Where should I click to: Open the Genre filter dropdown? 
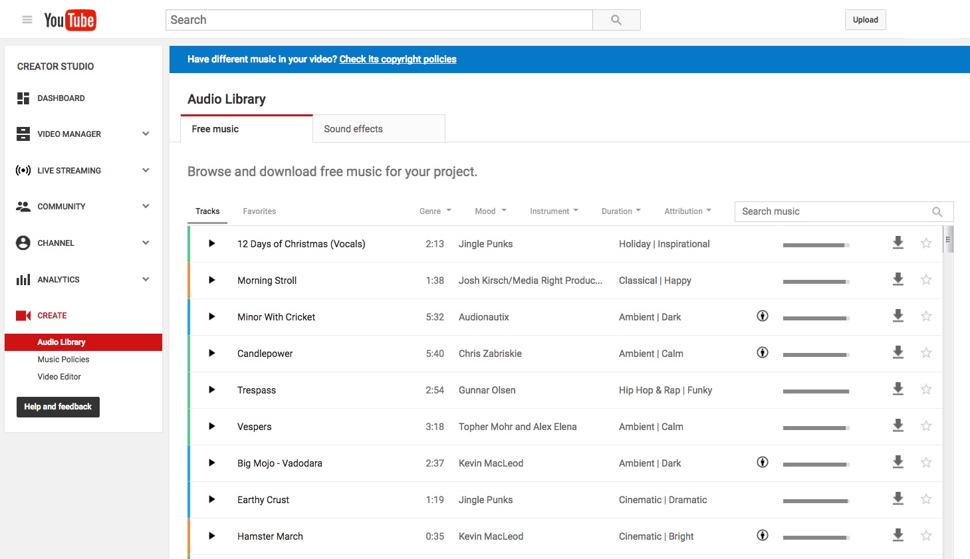tap(435, 211)
